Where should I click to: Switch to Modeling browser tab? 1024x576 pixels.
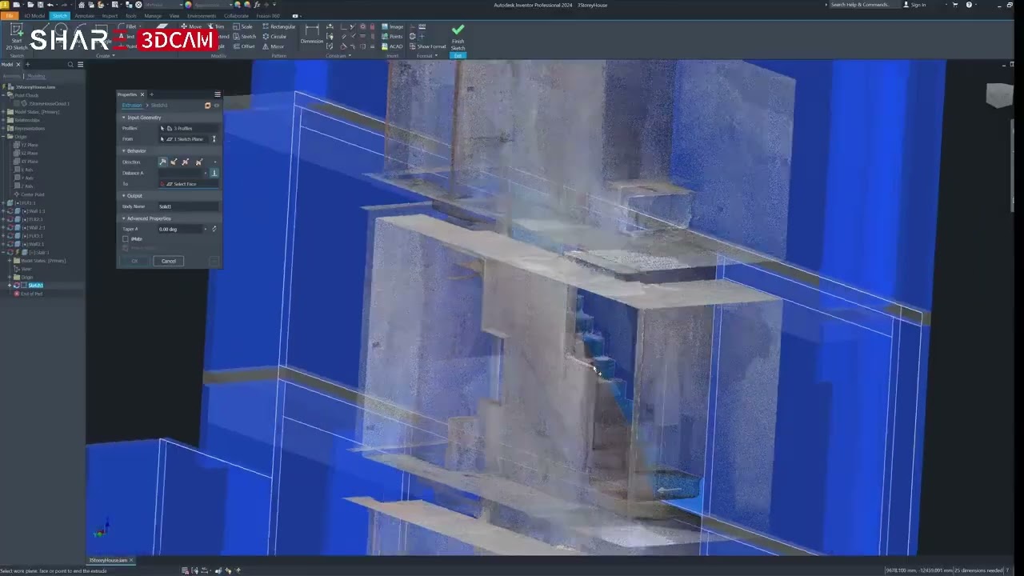[x=37, y=76]
